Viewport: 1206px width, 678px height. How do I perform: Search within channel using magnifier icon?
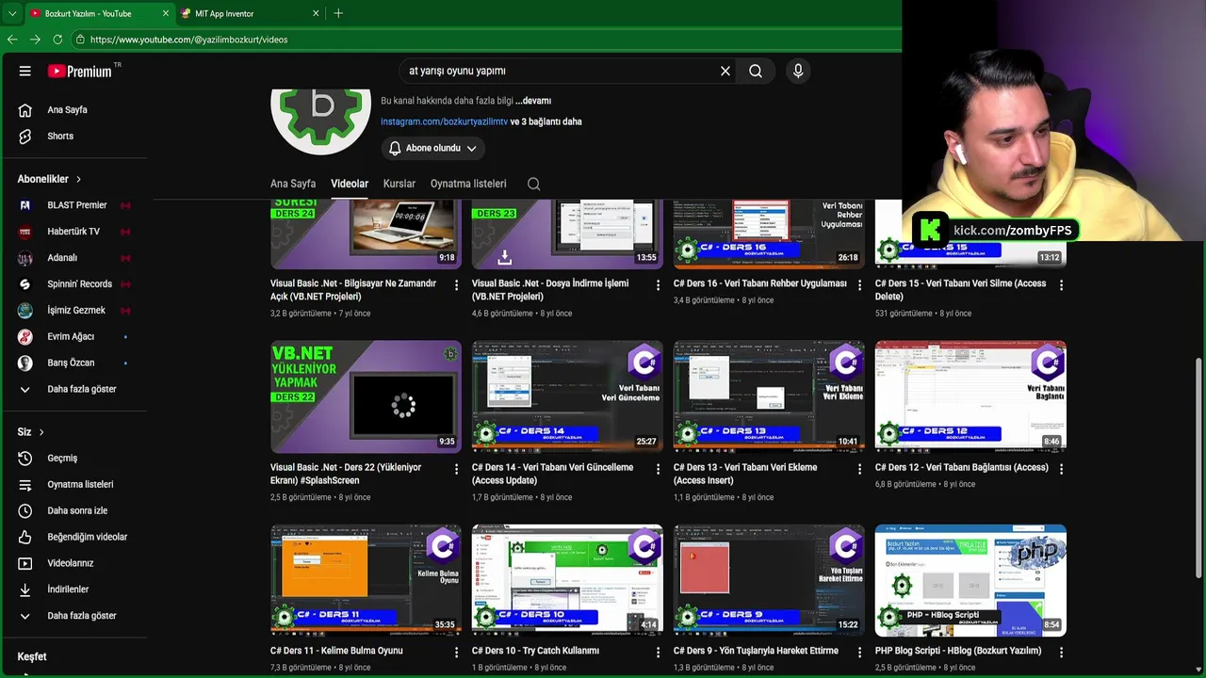tap(534, 185)
